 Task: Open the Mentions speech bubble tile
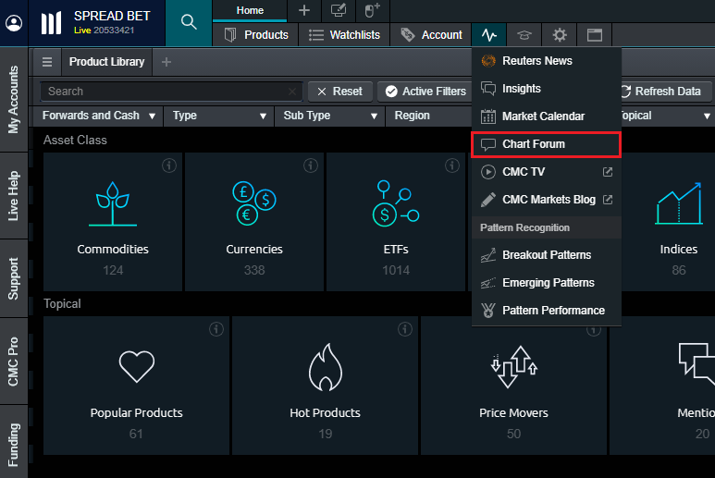(662, 386)
